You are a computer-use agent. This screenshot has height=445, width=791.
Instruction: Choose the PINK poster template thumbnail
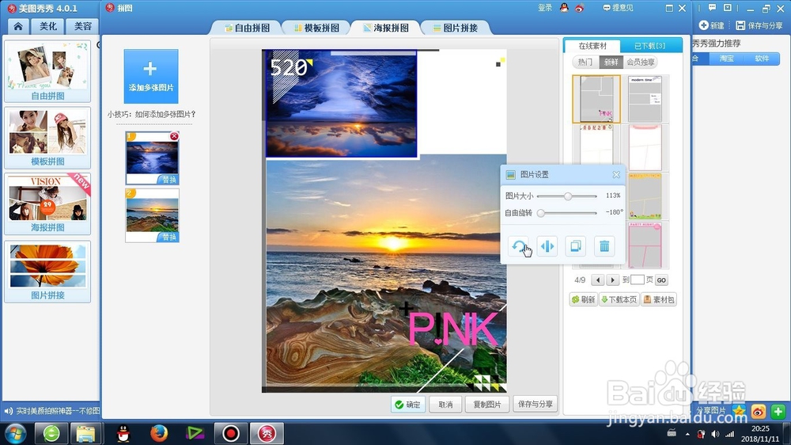pyautogui.click(x=596, y=99)
